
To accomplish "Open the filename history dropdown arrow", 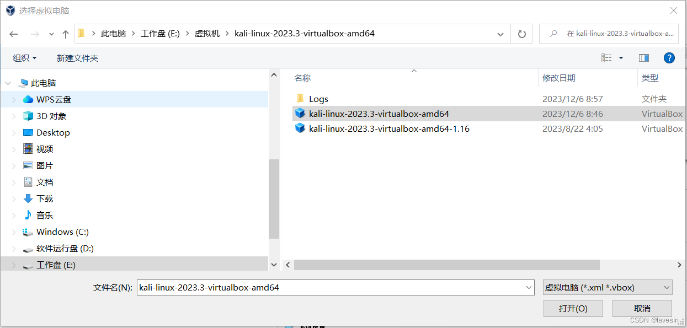I will (x=528, y=287).
